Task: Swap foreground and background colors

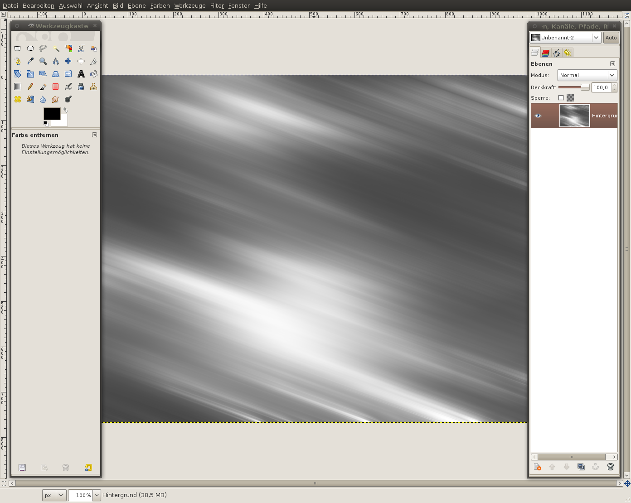Action: 65,110
